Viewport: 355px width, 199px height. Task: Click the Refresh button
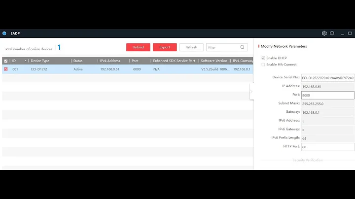point(191,47)
